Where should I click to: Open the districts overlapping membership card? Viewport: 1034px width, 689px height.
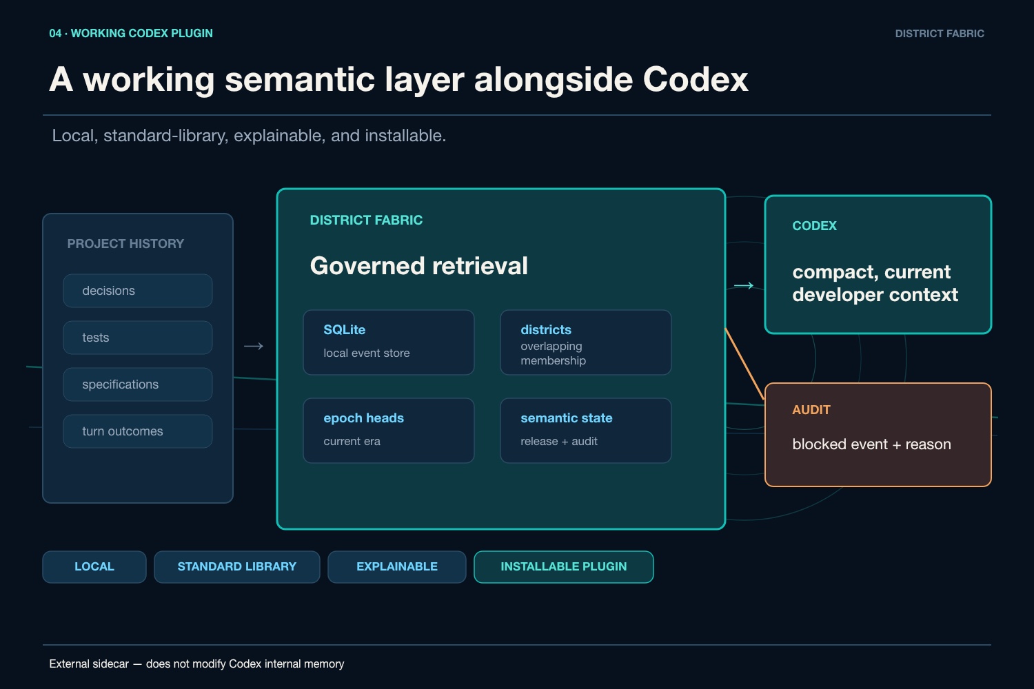click(x=586, y=342)
